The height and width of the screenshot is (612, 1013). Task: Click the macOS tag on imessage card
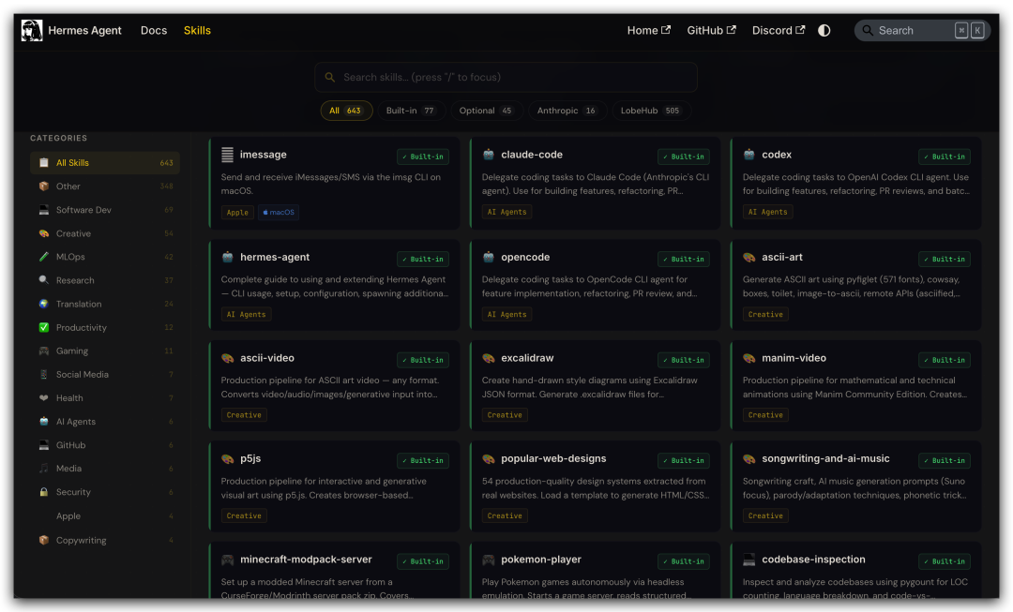278,213
